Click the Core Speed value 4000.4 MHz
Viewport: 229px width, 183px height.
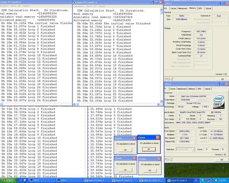(x=184, y=131)
